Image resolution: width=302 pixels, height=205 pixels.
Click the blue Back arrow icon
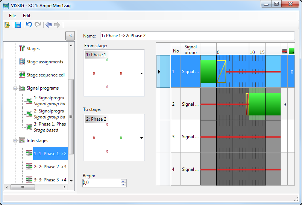(x=48, y=25)
